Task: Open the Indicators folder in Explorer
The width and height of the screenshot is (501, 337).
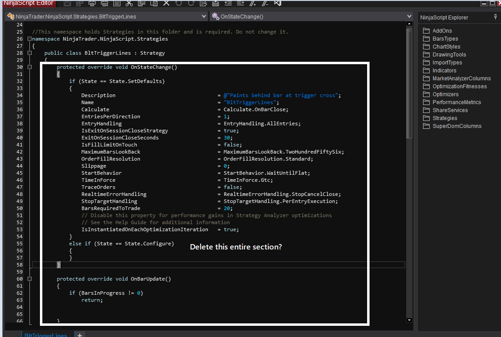Action: (444, 71)
